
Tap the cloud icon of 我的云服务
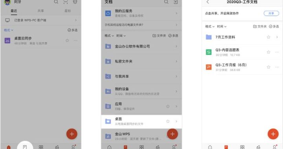click(108, 13)
